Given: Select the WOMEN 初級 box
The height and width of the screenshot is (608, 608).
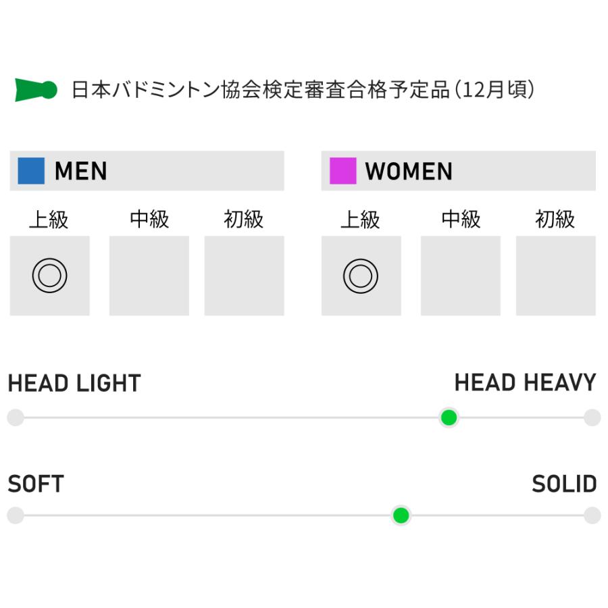Looking at the screenshot, I should click(x=555, y=276).
